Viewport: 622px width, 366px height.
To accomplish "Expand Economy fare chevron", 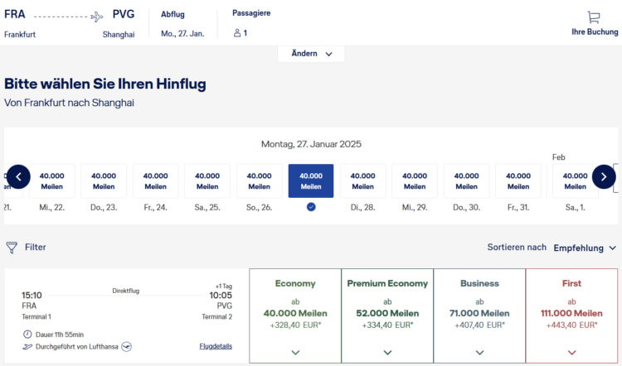I will pos(295,353).
